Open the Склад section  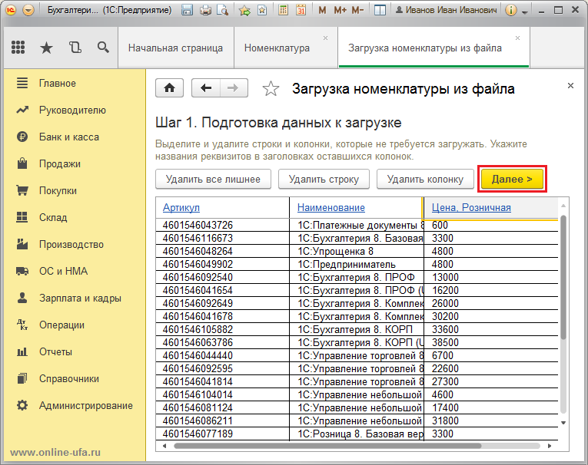75,217
